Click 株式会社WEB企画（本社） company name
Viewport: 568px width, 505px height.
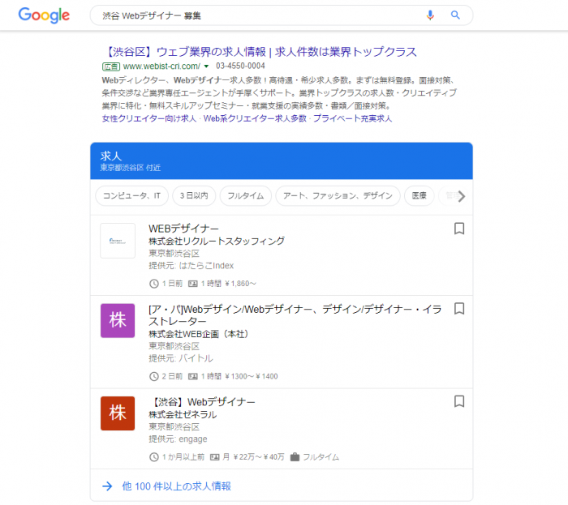(x=198, y=334)
